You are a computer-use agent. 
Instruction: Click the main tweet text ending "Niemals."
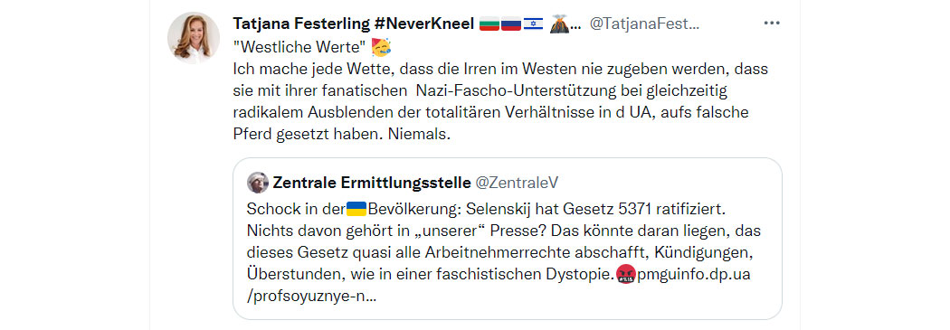point(500,102)
